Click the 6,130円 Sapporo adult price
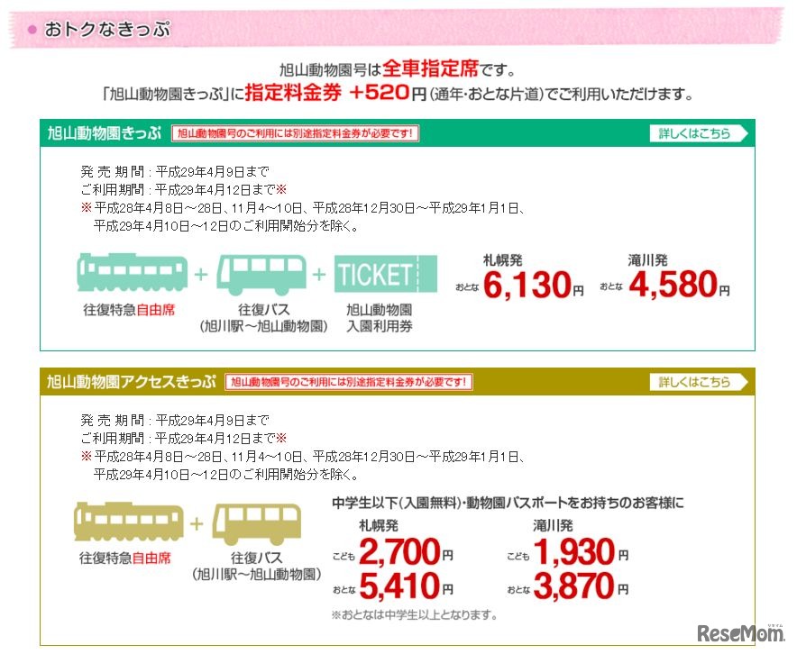Screen dimensions: 797x654 click(x=533, y=285)
